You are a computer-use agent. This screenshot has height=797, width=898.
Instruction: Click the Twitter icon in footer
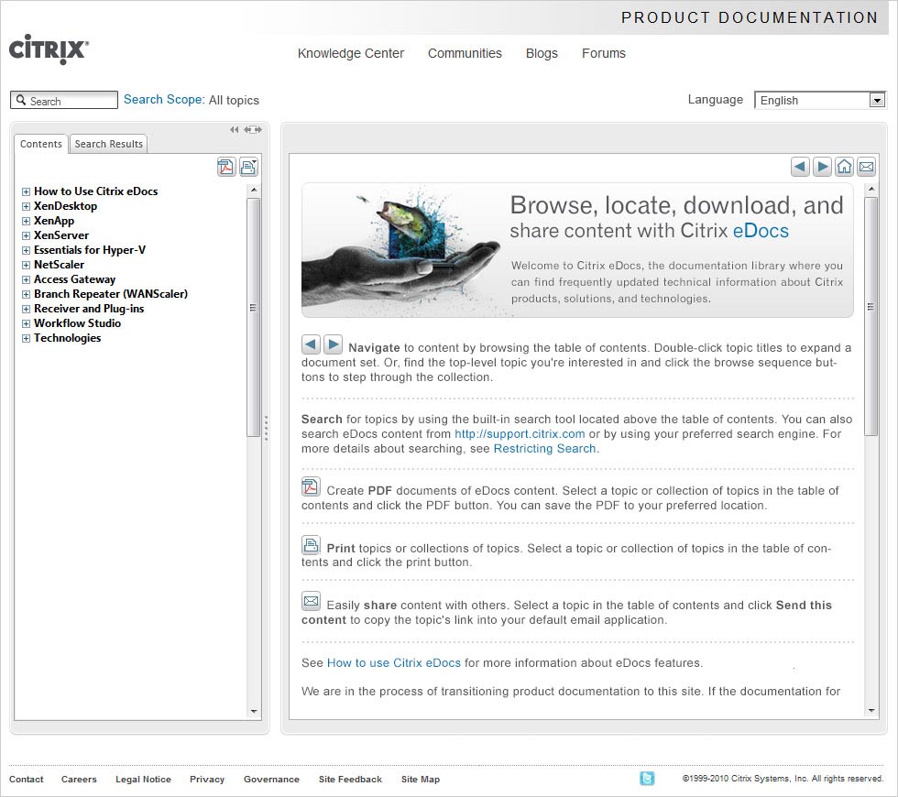[x=647, y=778]
